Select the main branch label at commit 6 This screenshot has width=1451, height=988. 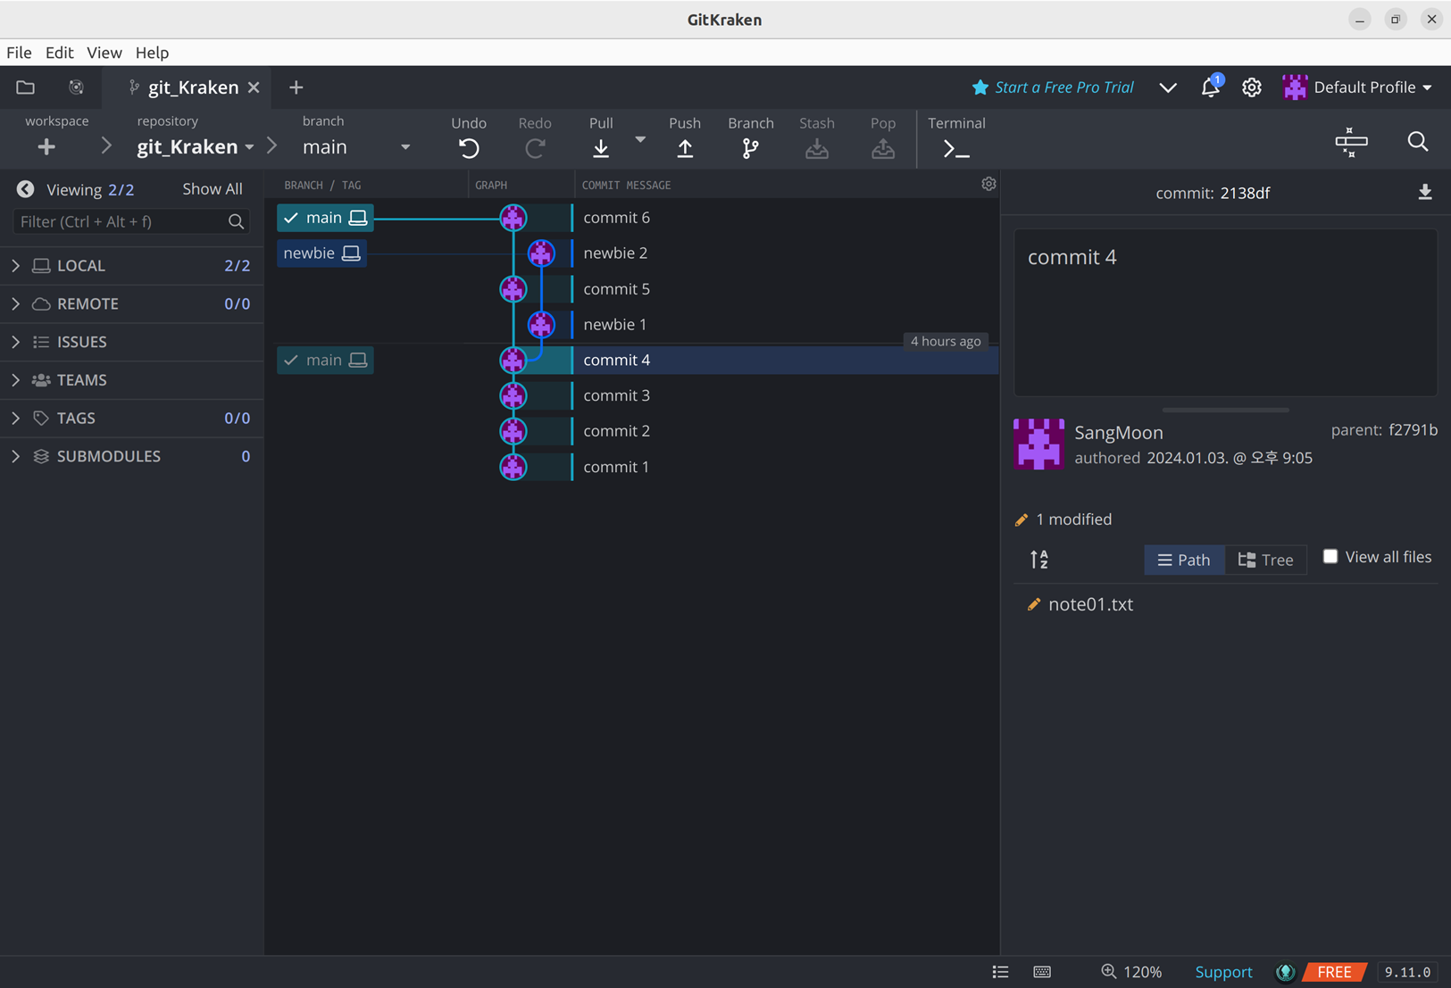tap(325, 218)
